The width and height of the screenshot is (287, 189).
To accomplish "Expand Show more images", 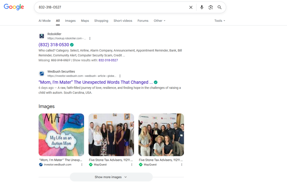I will 111,177.
